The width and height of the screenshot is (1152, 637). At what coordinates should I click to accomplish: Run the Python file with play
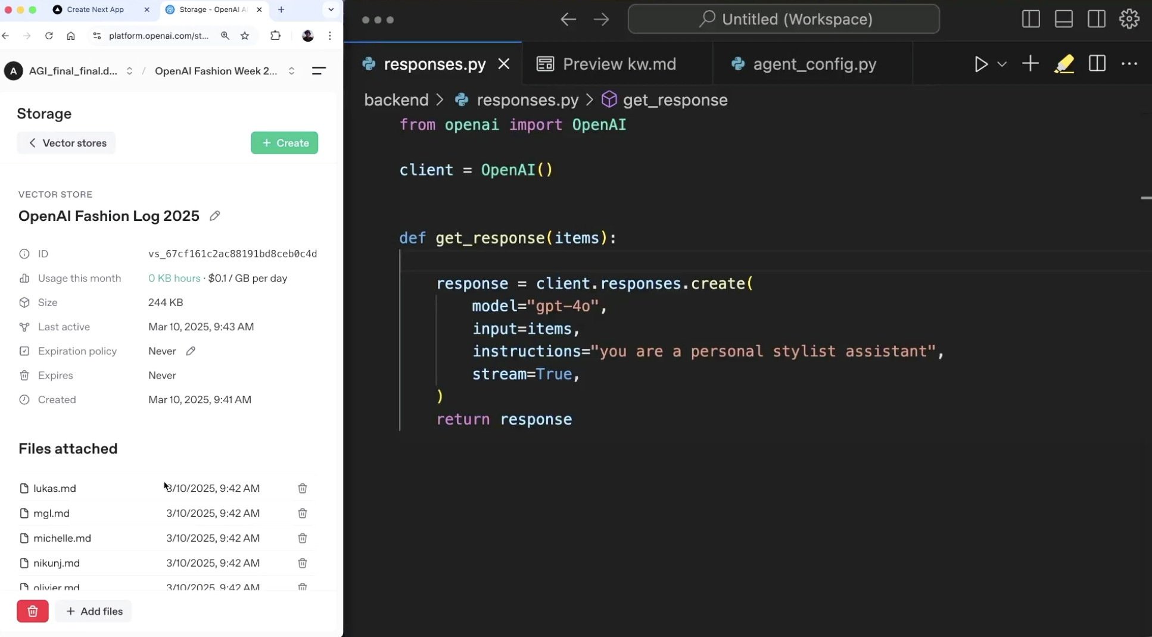point(980,64)
